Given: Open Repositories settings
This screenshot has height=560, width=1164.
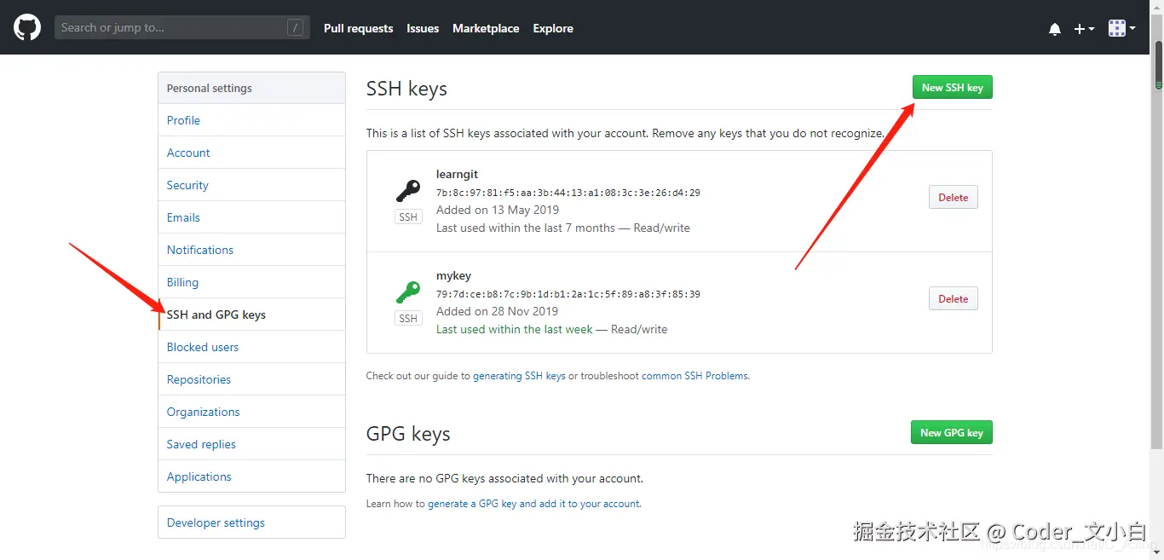Looking at the screenshot, I should 251,379.
